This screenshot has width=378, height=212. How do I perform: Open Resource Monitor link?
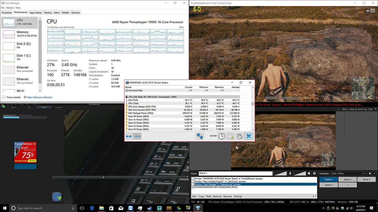coord(39,97)
